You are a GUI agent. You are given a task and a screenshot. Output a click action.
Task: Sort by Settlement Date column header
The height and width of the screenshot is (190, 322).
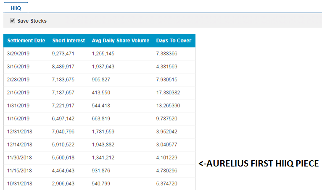tap(26, 41)
